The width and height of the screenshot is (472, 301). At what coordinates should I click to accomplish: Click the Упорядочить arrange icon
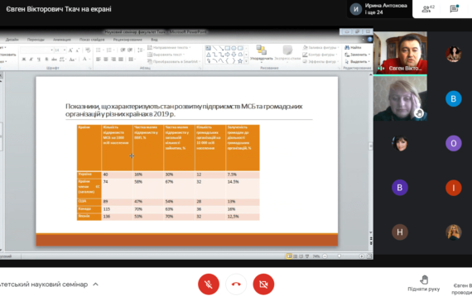(x=262, y=53)
